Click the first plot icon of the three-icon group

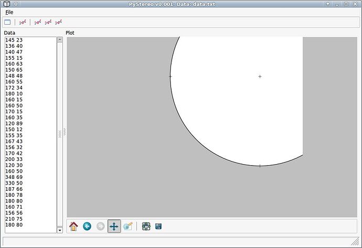coord(38,22)
